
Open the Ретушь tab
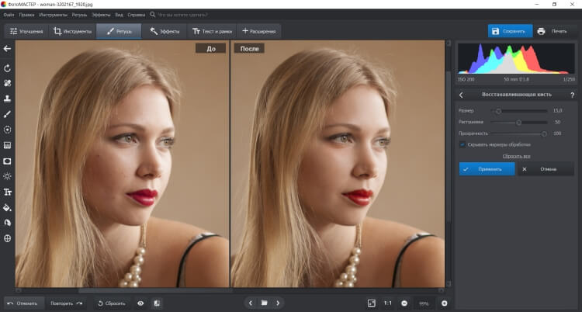pos(119,31)
